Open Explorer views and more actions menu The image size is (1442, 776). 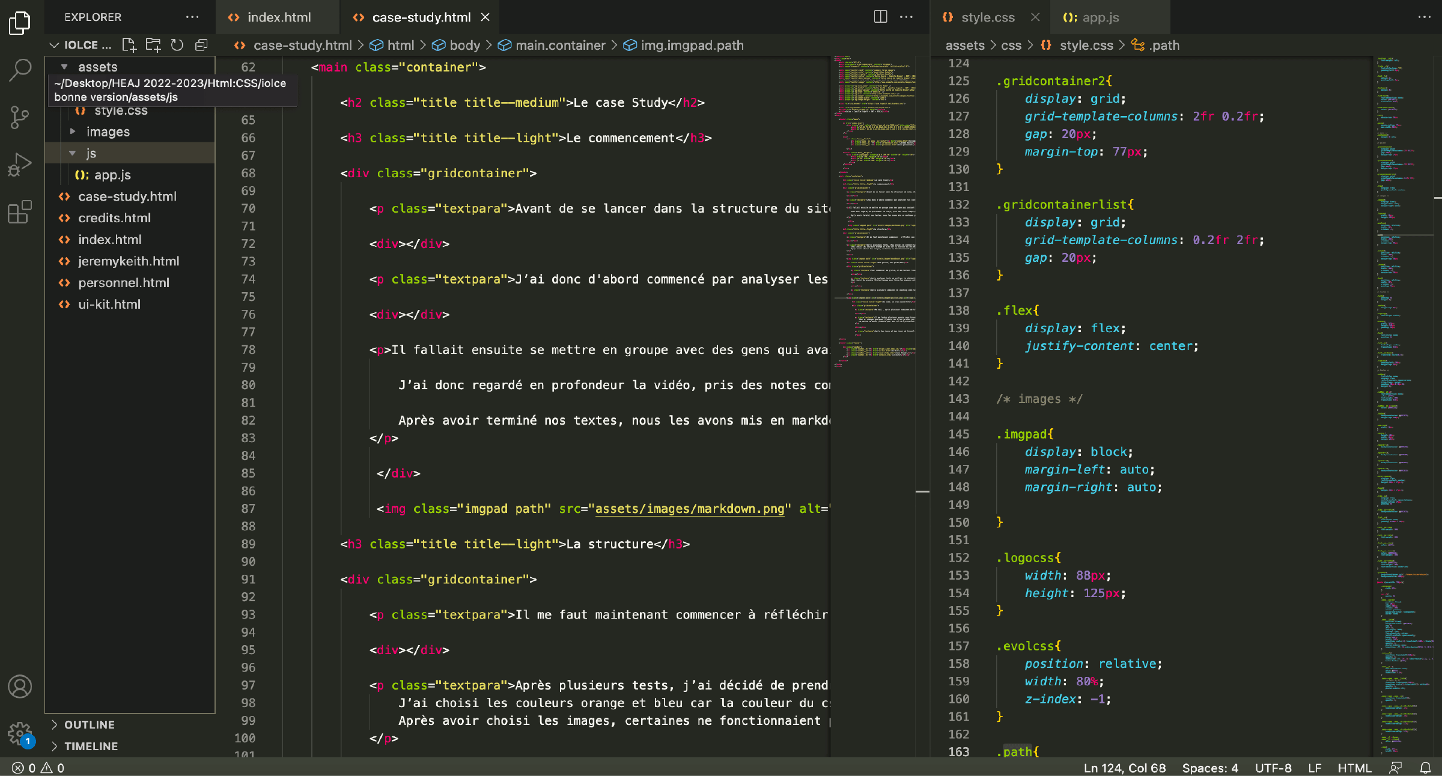tap(192, 17)
